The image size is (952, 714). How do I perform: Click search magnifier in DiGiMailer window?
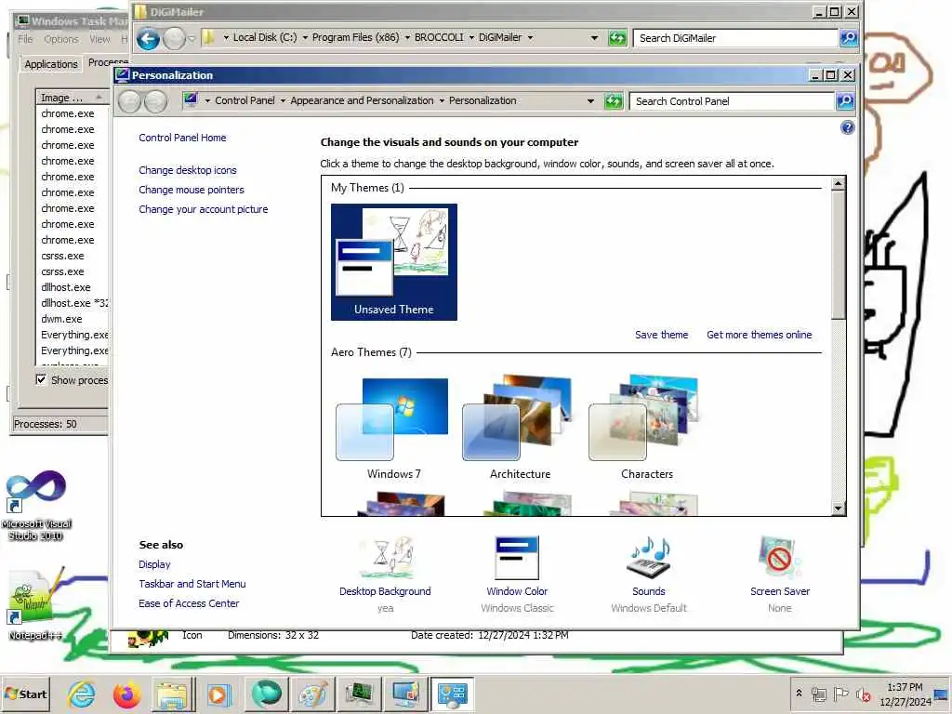coord(849,37)
